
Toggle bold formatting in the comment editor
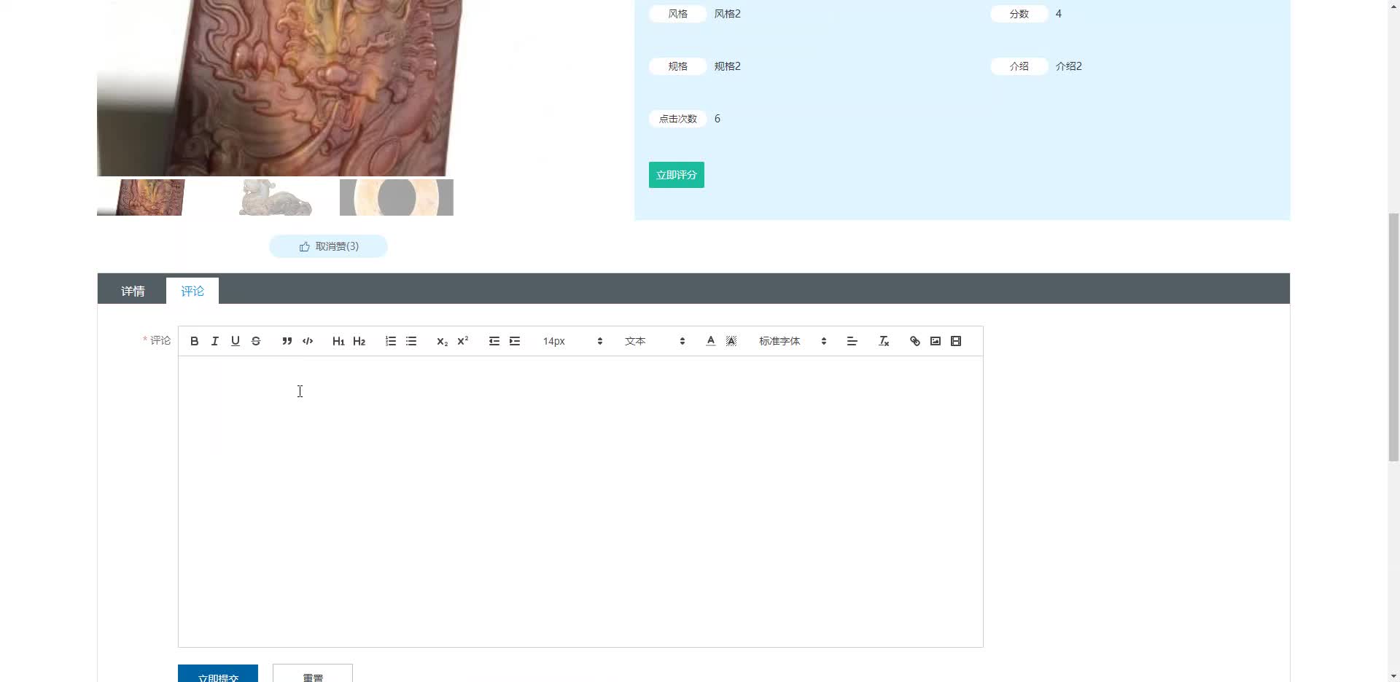pyautogui.click(x=194, y=341)
